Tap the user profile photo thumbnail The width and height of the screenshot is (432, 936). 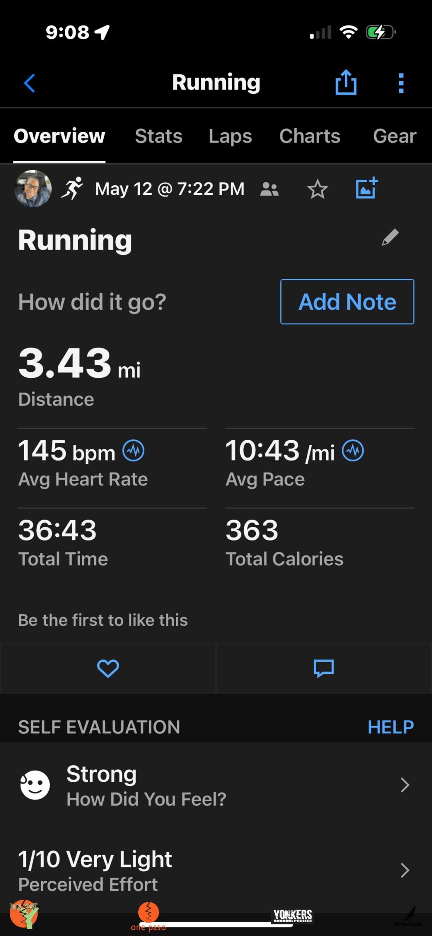(x=33, y=189)
